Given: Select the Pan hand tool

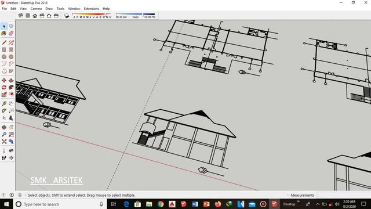Looking at the screenshot, I should pyautogui.click(x=11, y=127).
